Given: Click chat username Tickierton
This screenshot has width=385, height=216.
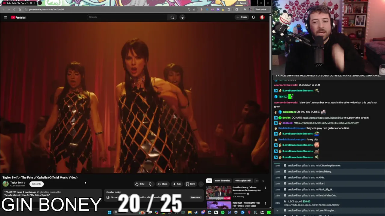Looking at the screenshot, I should (x=289, y=112).
